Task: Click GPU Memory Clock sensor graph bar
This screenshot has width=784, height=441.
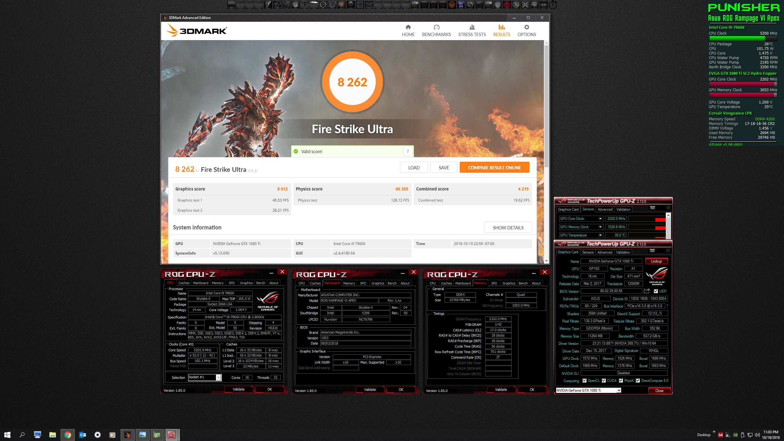Action: [647, 227]
